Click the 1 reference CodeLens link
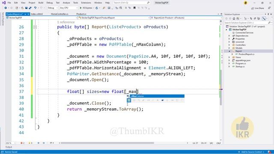 coord(66,22)
